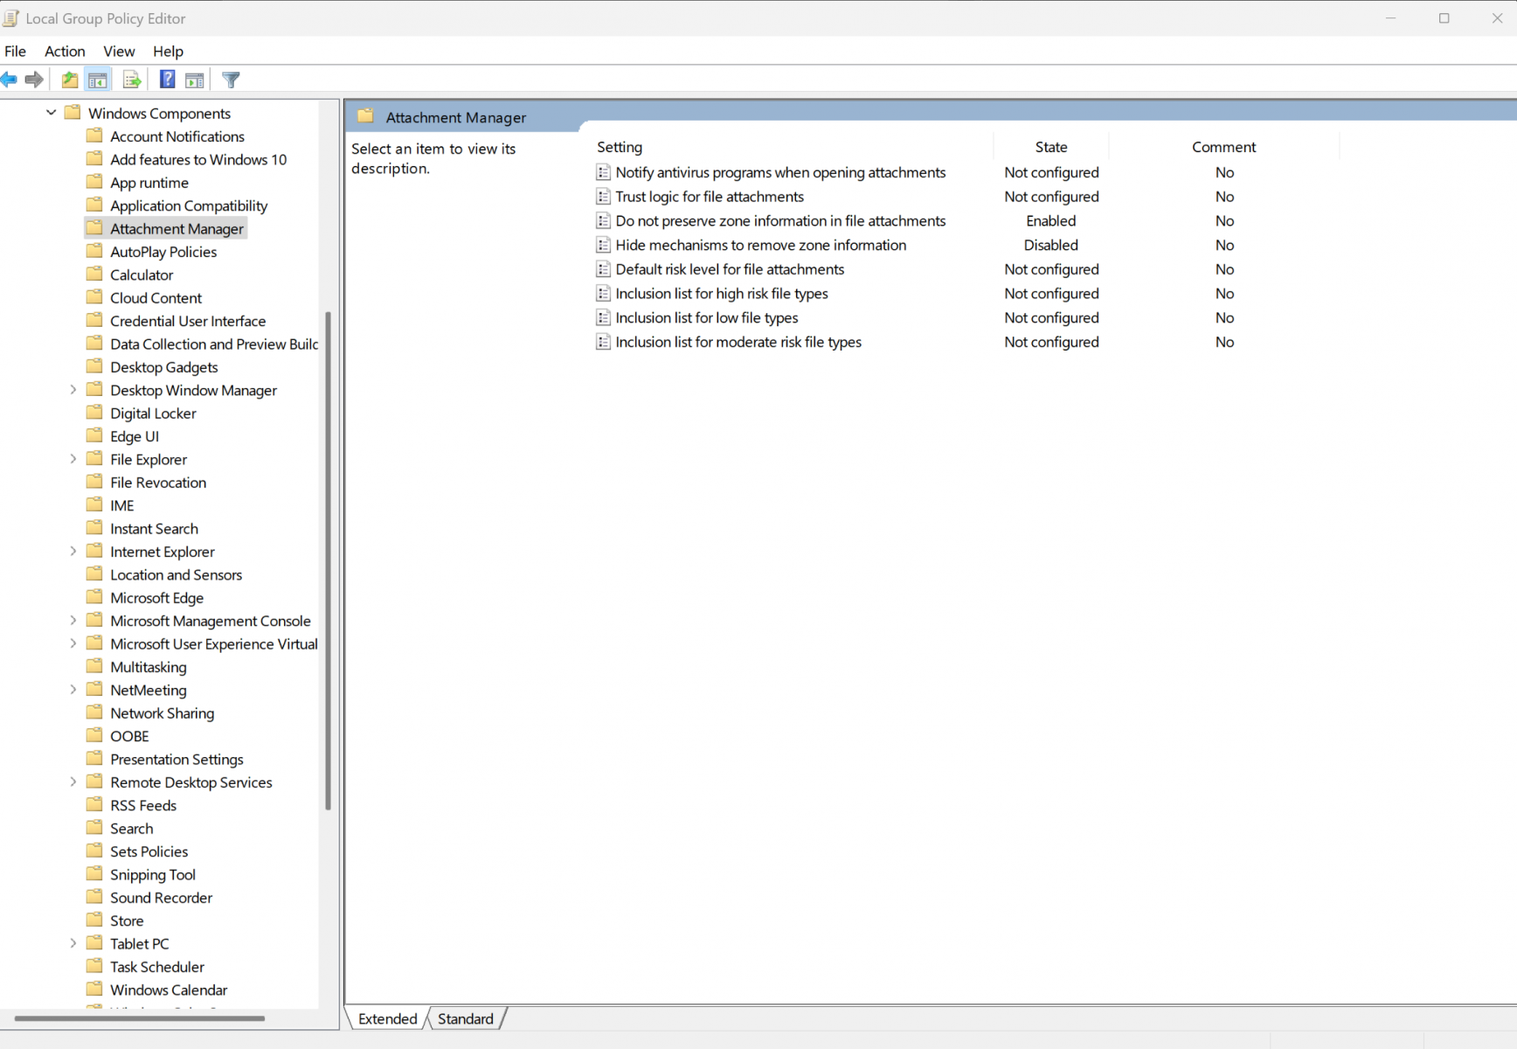This screenshot has height=1049, width=1517.
Task: Open the Action menu
Action: point(65,51)
